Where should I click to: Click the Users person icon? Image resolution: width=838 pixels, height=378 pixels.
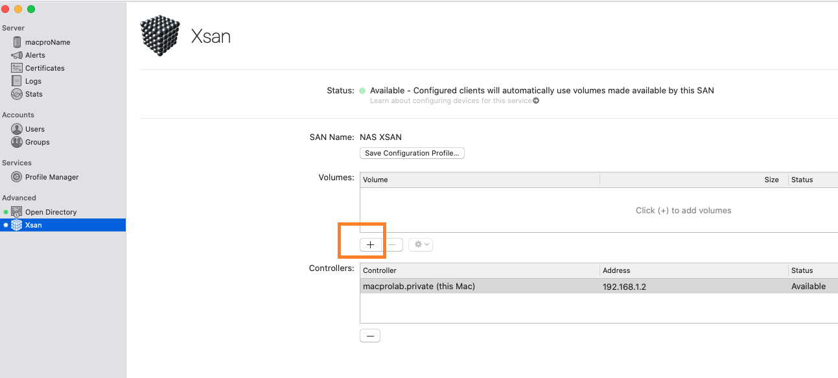[x=17, y=129]
